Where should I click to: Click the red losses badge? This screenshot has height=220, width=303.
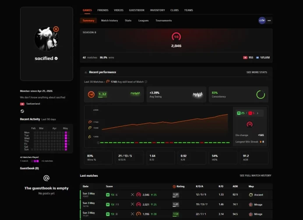pyautogui.click(x=251, y=113)
